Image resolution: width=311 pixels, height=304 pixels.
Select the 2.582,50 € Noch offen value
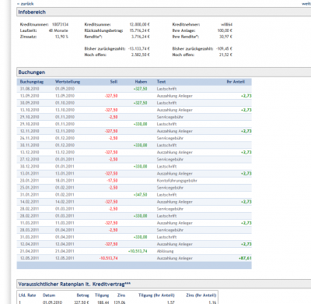coord(141,55)
